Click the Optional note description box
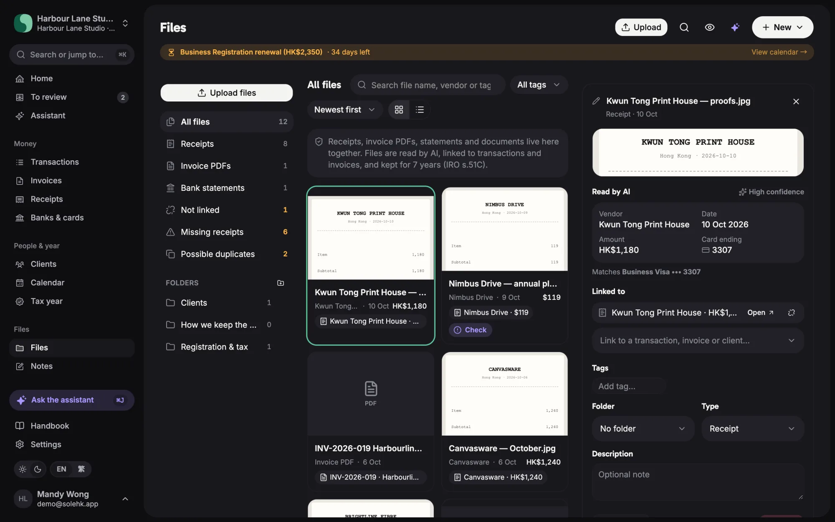835x522 pixels. (698, 482)
